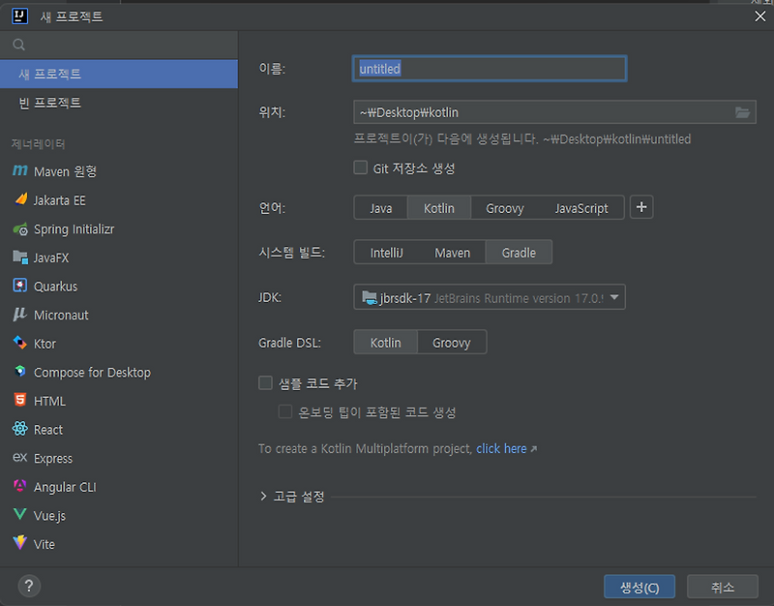Click the untitled project name field
774x606 pixels.
(489, 68)
